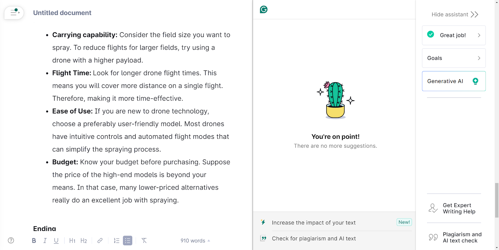Click the plagiarism quotation marks icon
Viewport: 499px width, 250px height.
[433, 238]
